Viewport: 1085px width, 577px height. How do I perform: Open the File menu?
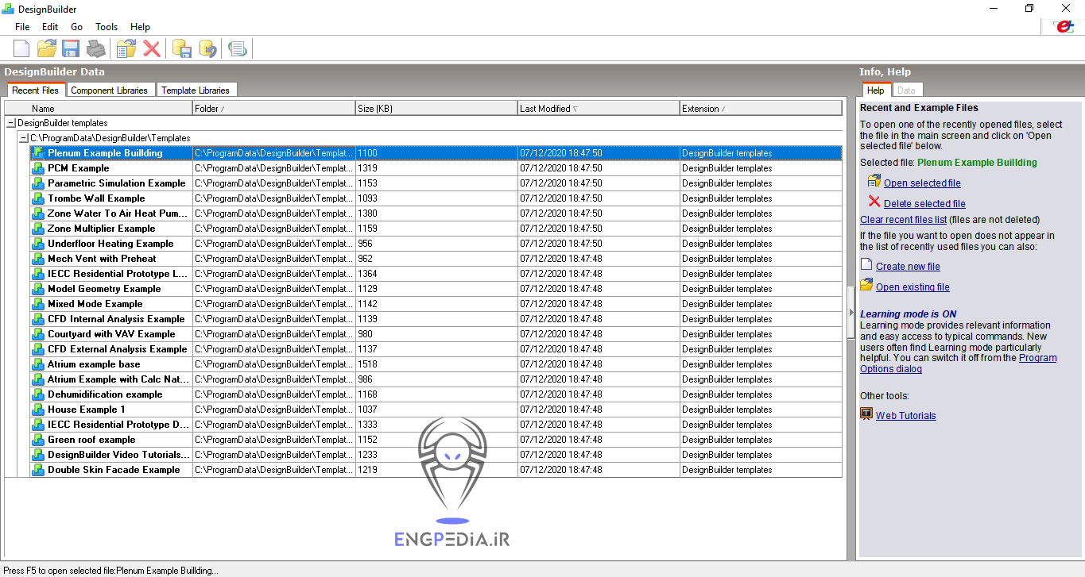tap(21, 26)
